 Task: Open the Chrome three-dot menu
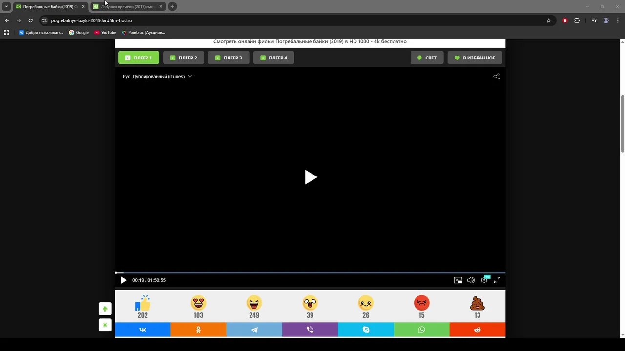click(618, 20)
